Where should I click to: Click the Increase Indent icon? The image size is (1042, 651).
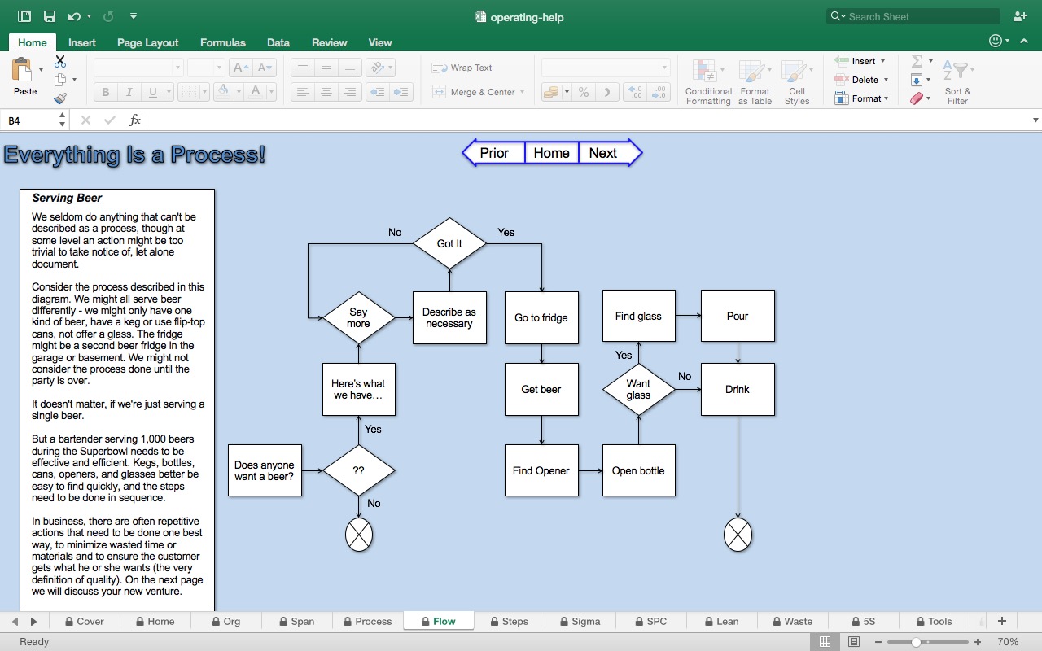(401, 92)
